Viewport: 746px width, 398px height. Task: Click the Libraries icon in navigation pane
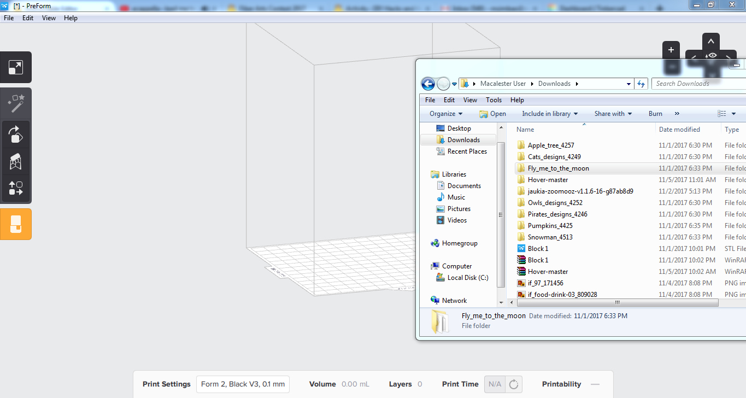coord(435,174)
